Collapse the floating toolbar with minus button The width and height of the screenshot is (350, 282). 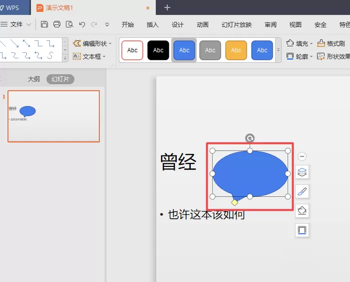tap(302, 156)
